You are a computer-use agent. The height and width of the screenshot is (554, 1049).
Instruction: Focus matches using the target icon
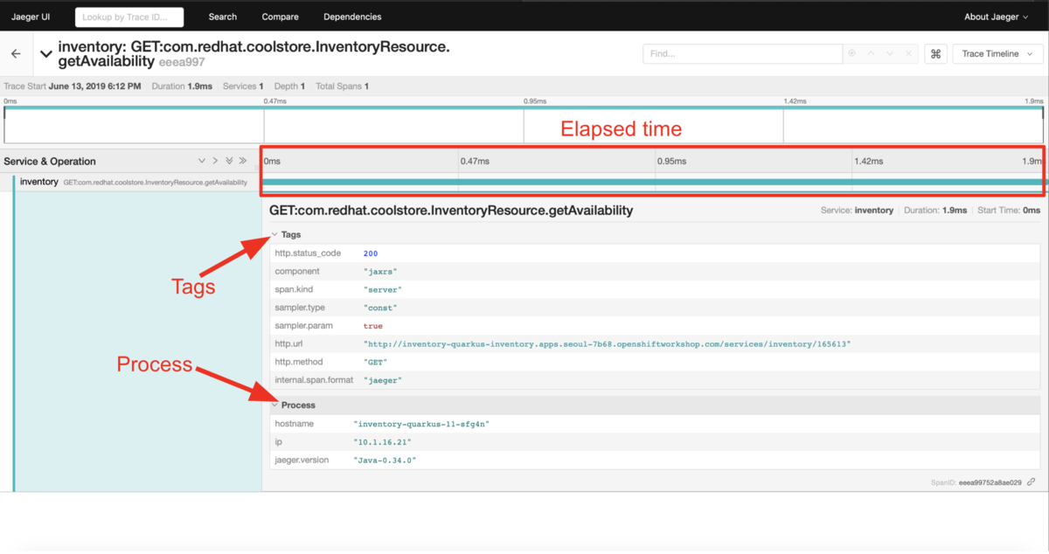(x=852, y=54)
